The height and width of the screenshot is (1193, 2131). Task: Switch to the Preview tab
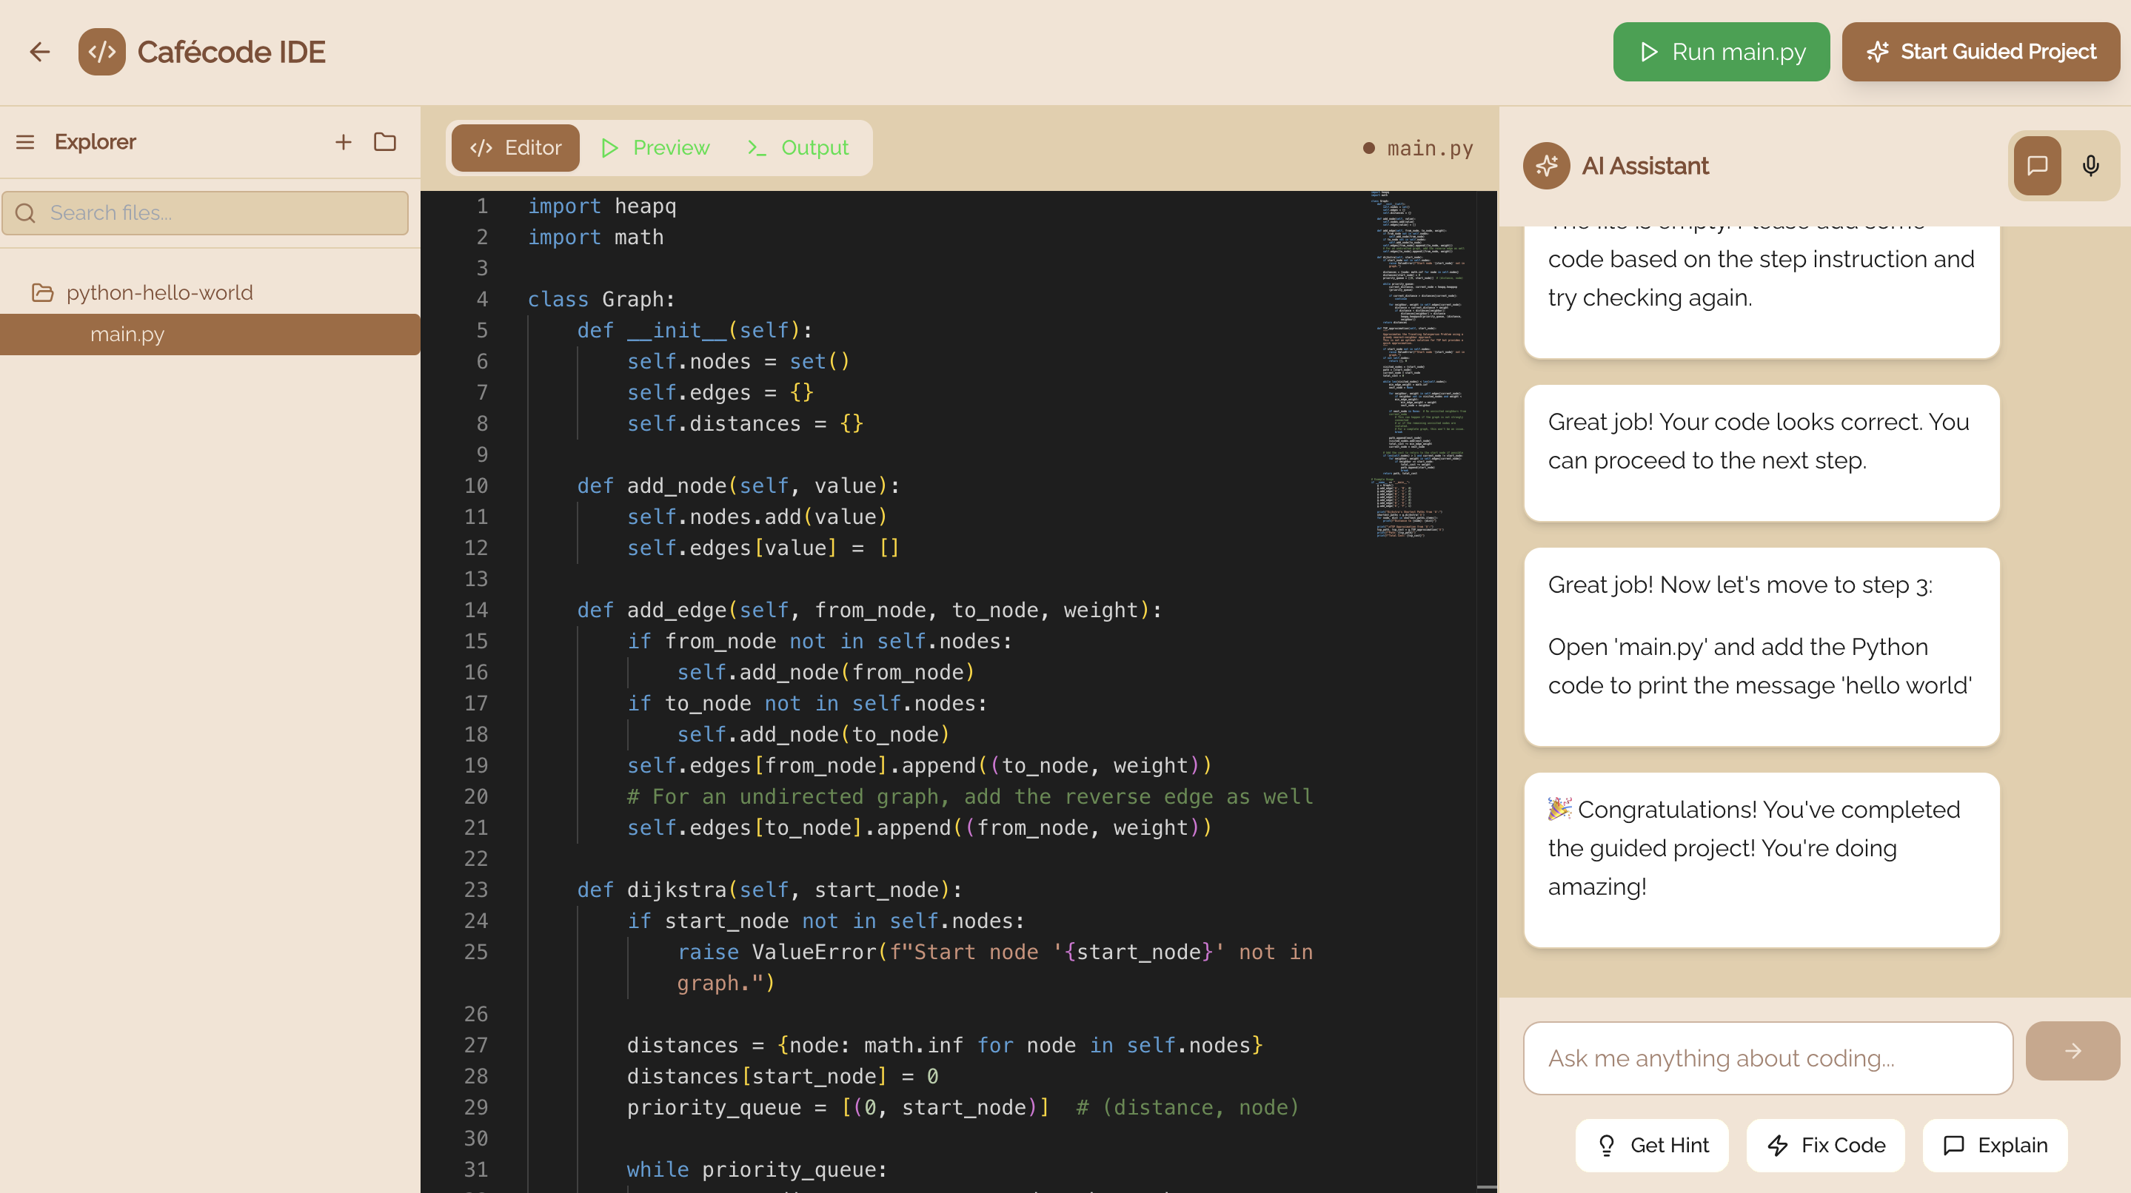point(655,148)
